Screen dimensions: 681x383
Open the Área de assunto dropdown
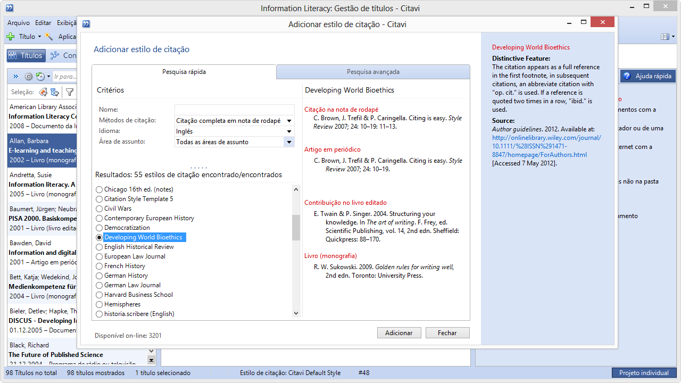(289, 142)
